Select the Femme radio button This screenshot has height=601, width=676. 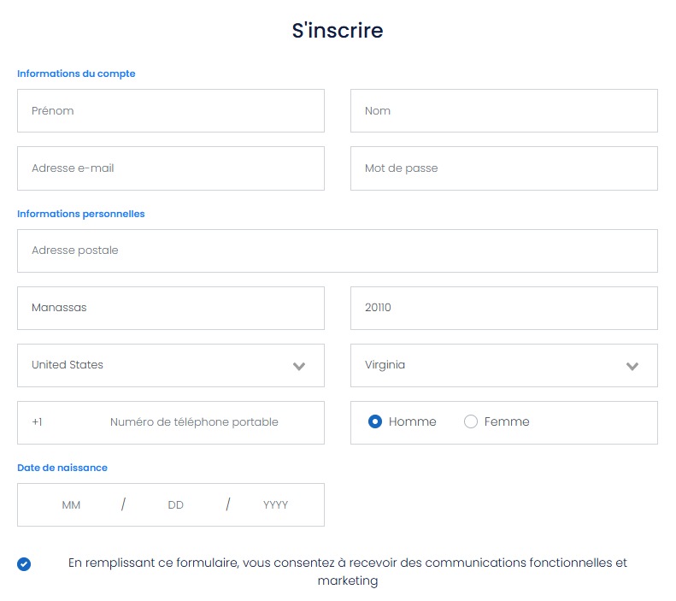coord(471,421)
